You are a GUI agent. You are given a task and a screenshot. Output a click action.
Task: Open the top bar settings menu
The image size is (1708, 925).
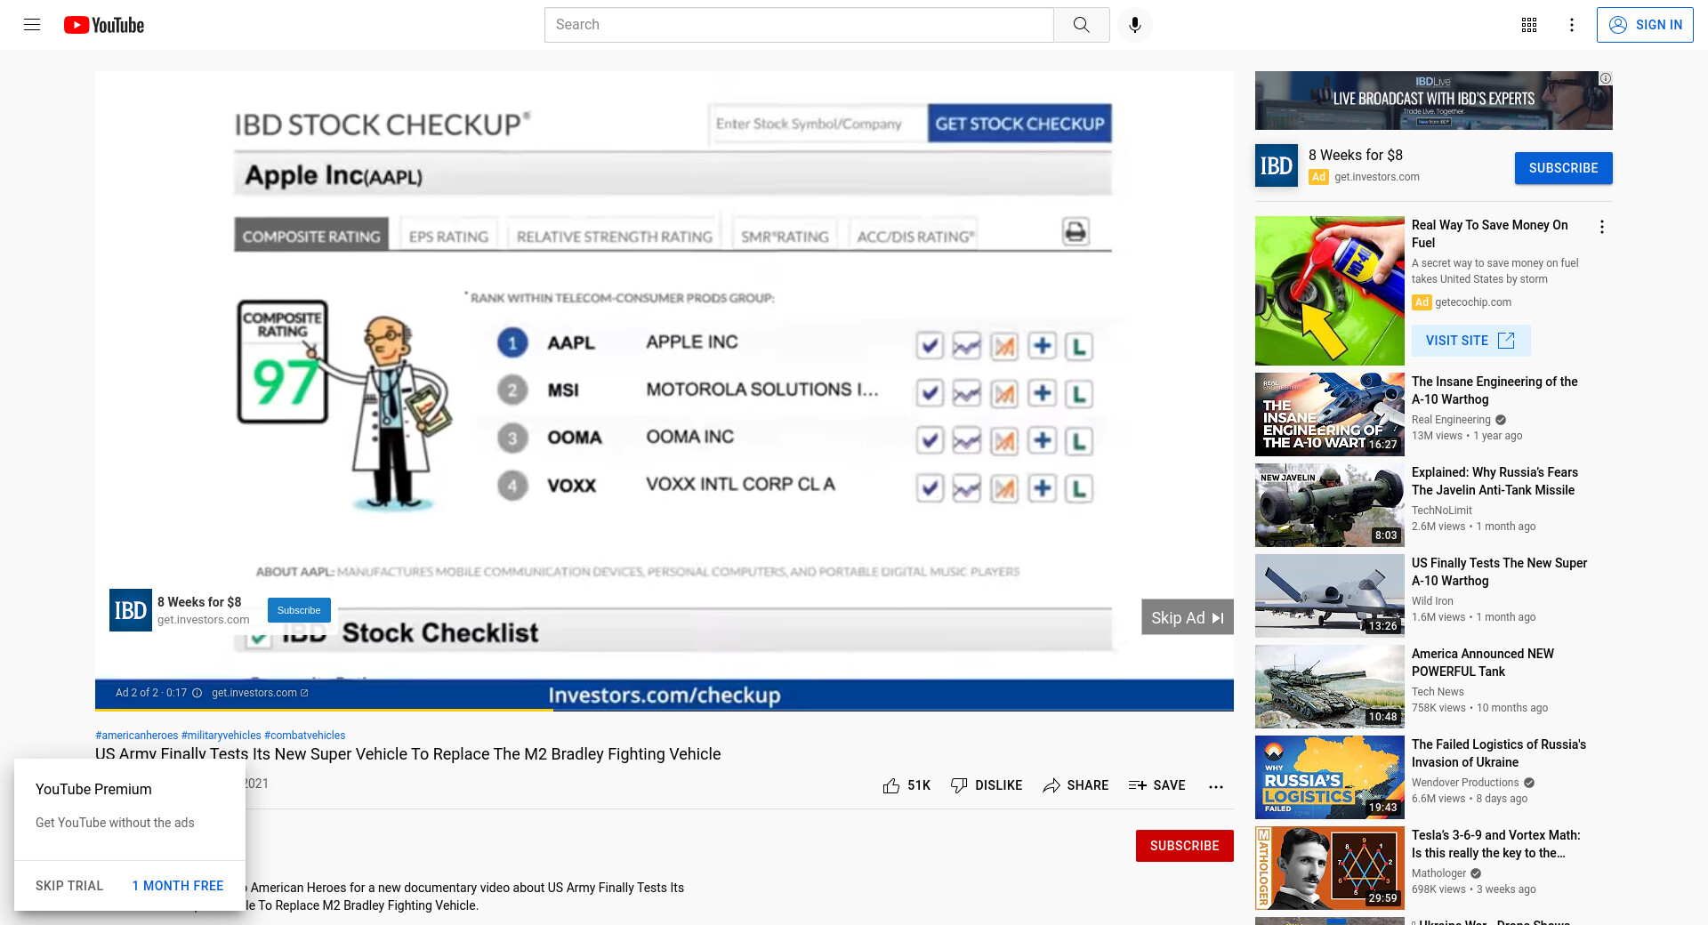1572,25
